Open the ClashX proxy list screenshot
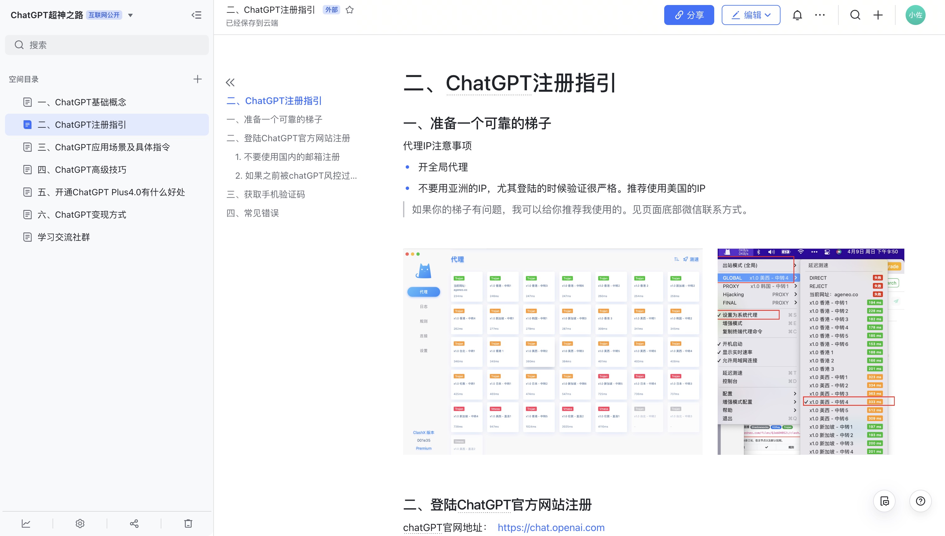The height and width of the screenshot is (536, 945). [x=553, y=352]
